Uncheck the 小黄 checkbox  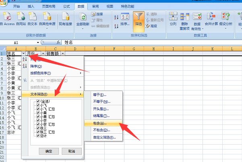pos(38,113)
